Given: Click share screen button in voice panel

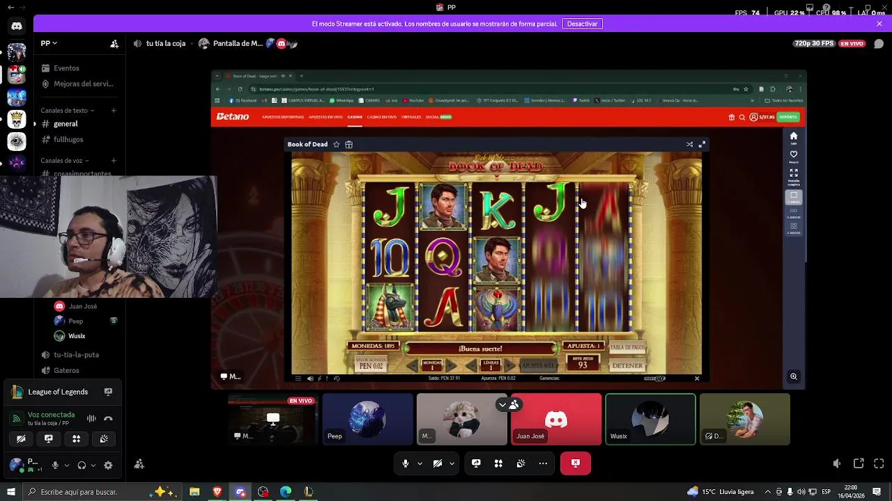Looking at the screenshot, I should (49, 438).
